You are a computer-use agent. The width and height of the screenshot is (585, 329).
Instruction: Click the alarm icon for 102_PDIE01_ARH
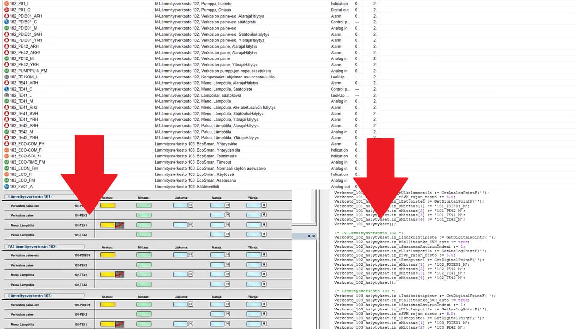[6, 16]
